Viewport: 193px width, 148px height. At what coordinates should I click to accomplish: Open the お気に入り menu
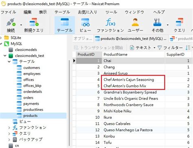click(88, 12)
